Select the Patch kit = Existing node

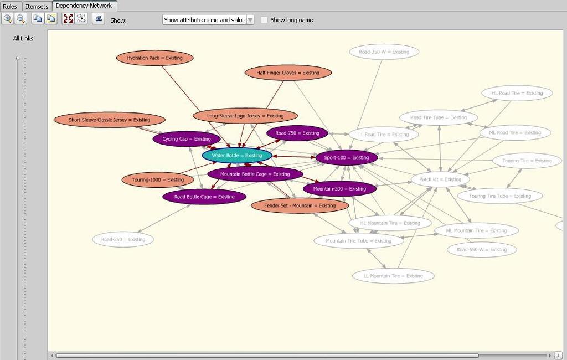pos(440,179)
